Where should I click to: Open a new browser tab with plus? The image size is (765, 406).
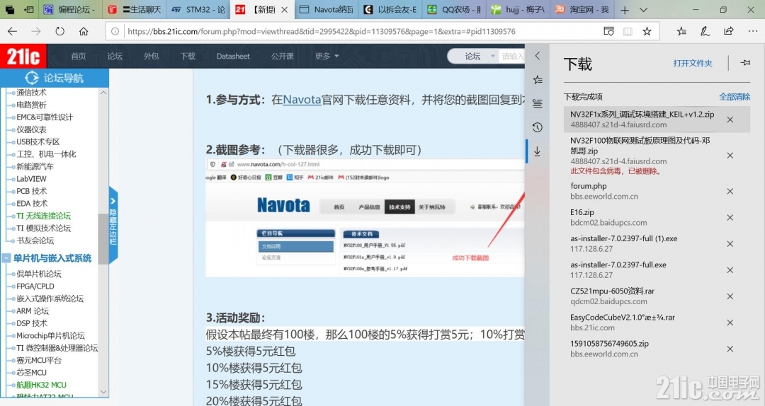tap(625, 10)
